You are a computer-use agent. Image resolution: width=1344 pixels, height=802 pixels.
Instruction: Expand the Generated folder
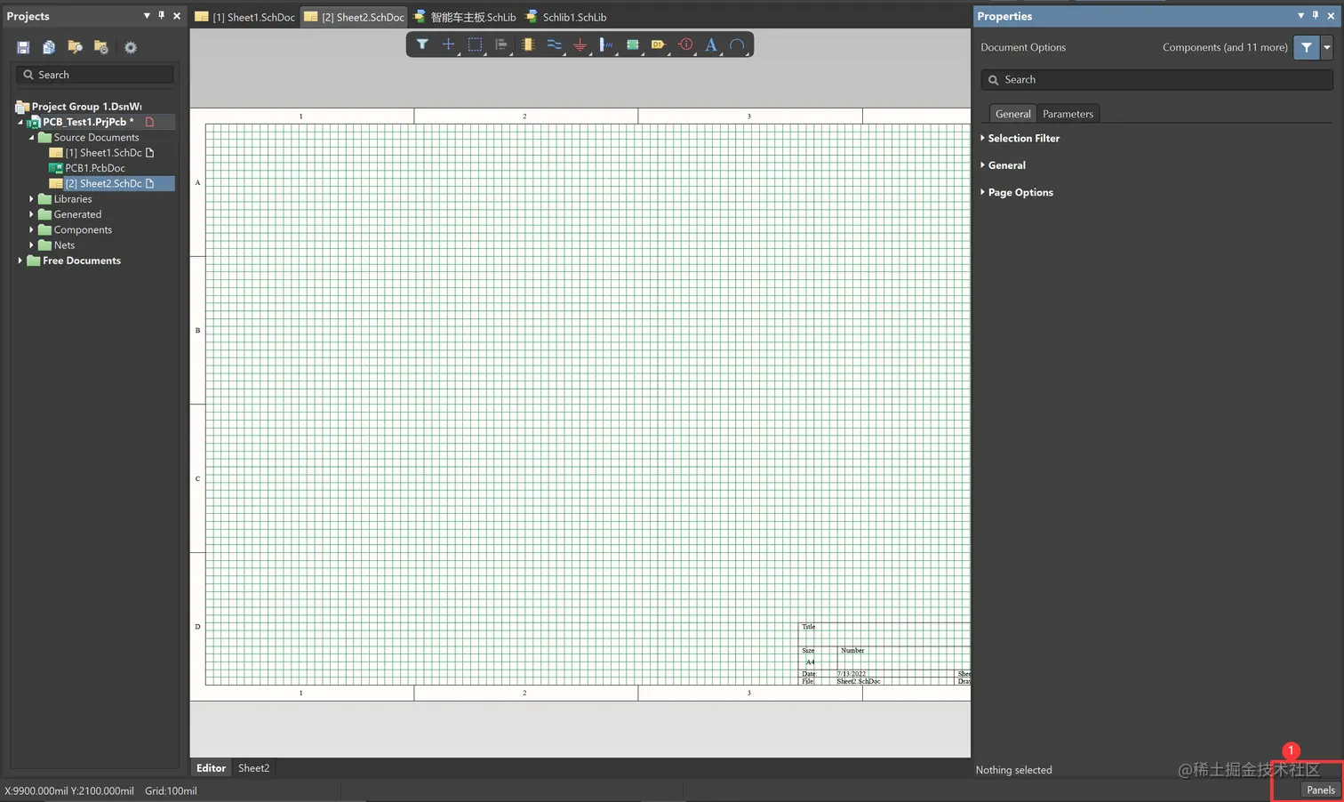tap(31, 214)
